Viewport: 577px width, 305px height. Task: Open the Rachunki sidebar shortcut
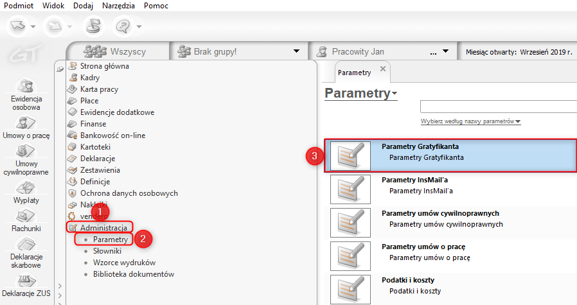coord(26,220)
